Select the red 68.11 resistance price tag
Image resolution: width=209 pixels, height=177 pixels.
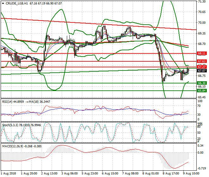click(202, 54)
